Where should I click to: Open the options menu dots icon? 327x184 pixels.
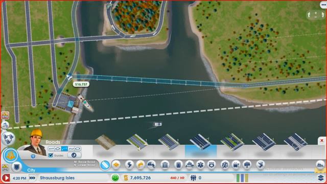click(x=323, y=5)
